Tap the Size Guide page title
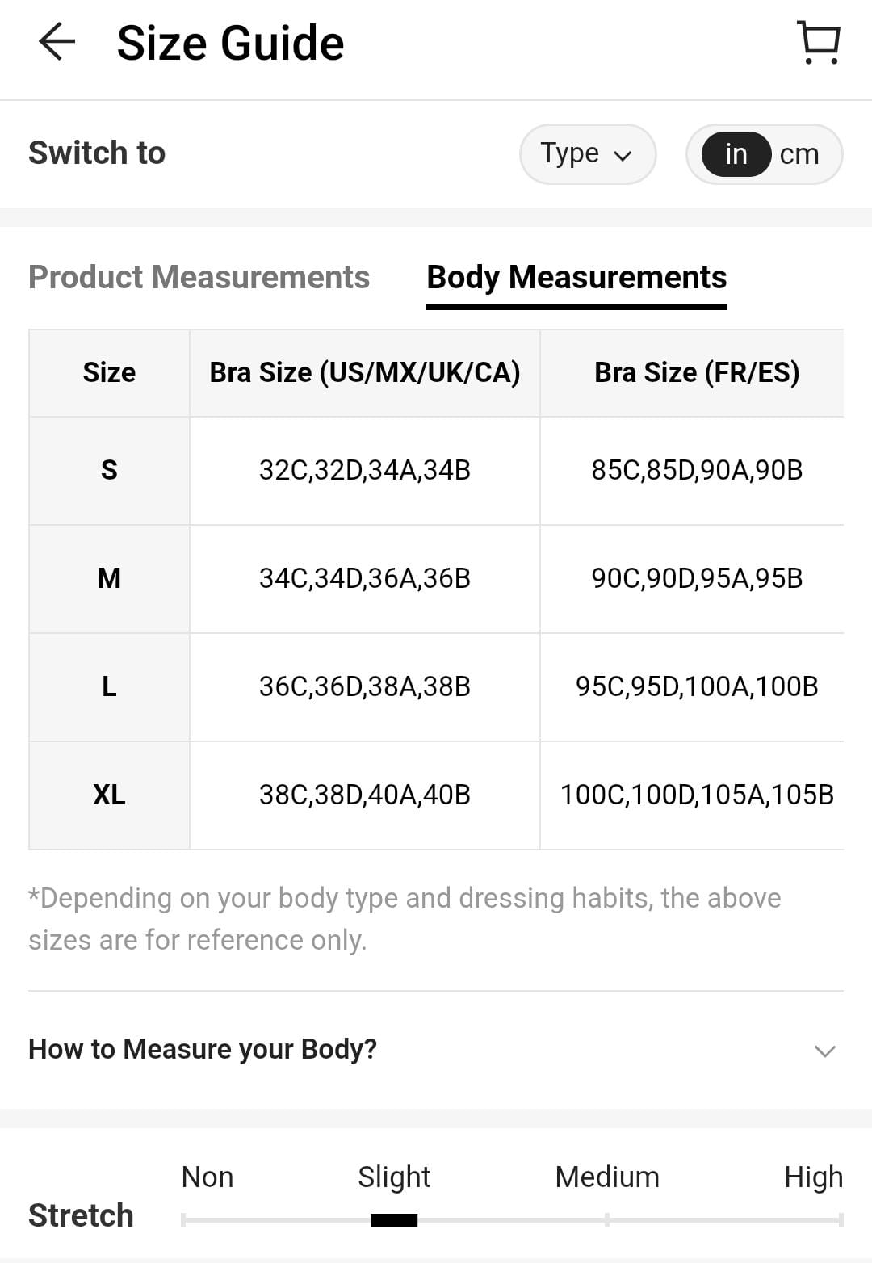Viewport: 872px width, 1263px height. [230, 43]
